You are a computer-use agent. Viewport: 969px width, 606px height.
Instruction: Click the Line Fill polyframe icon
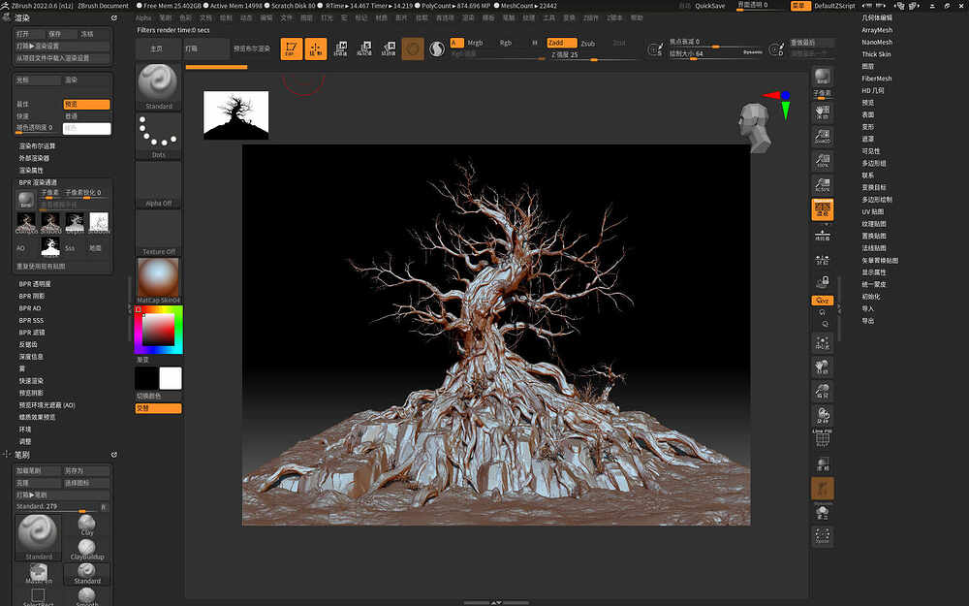[x=822, y=438]
